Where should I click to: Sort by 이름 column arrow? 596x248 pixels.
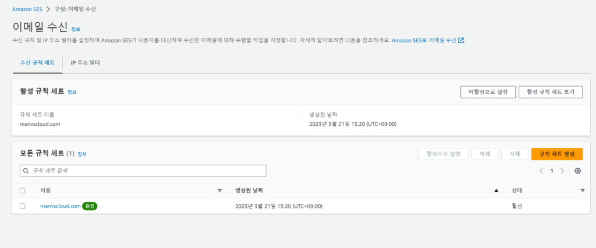(x=219, y=190)
